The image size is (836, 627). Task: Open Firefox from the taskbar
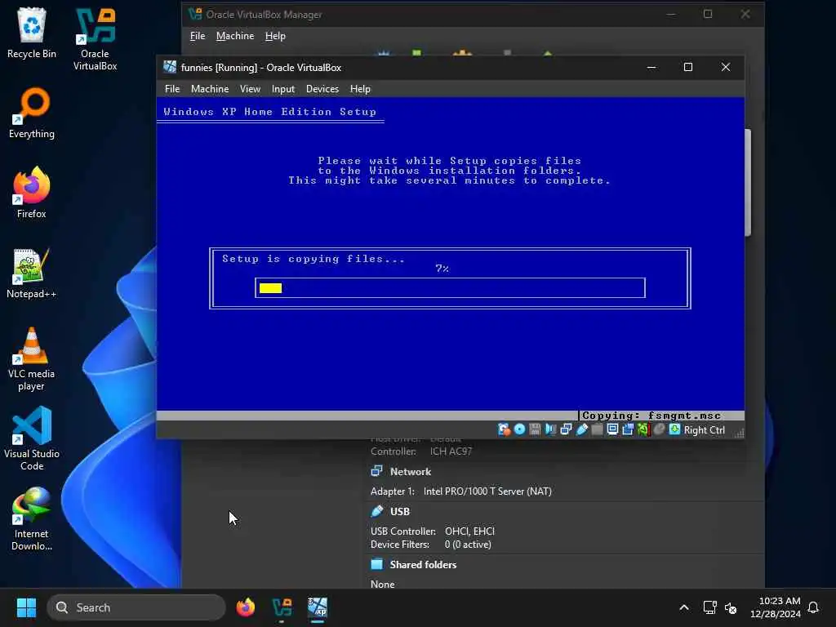(245, 607)
